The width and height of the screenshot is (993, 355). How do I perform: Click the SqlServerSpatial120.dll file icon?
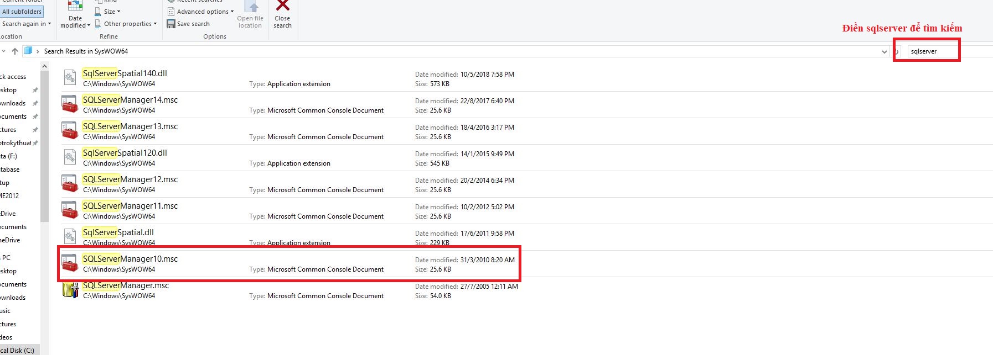(x=69, y=157)
